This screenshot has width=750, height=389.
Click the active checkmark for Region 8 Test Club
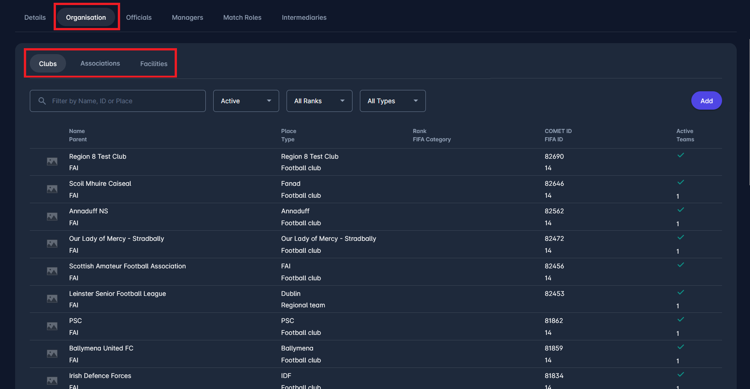click(x=680, y=155)
